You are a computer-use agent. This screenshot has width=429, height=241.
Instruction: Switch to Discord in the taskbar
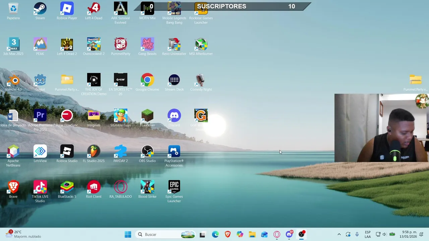tap(289, 234)
